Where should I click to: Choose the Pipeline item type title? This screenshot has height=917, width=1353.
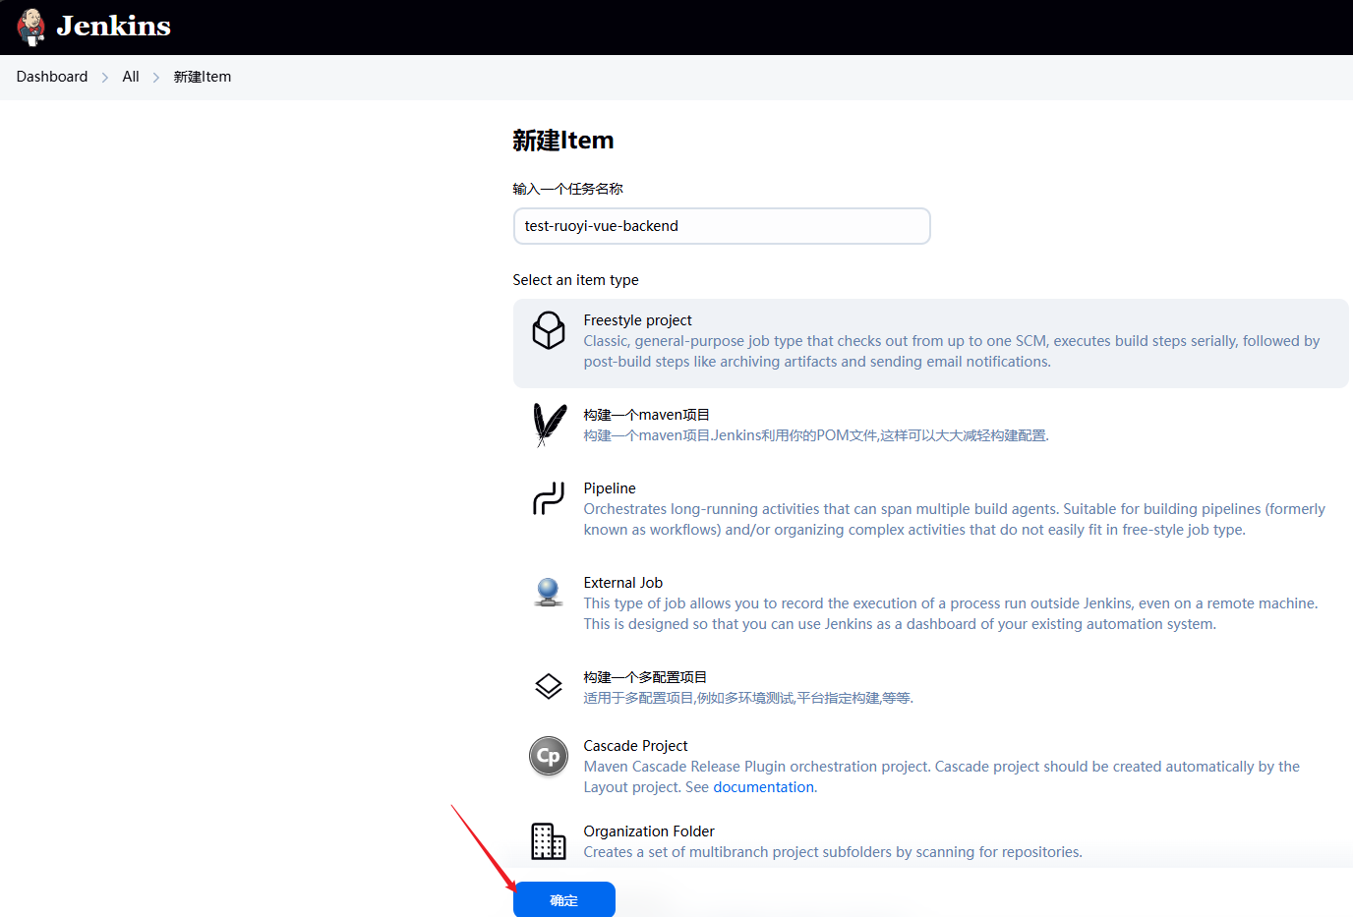tap(610, 488)
